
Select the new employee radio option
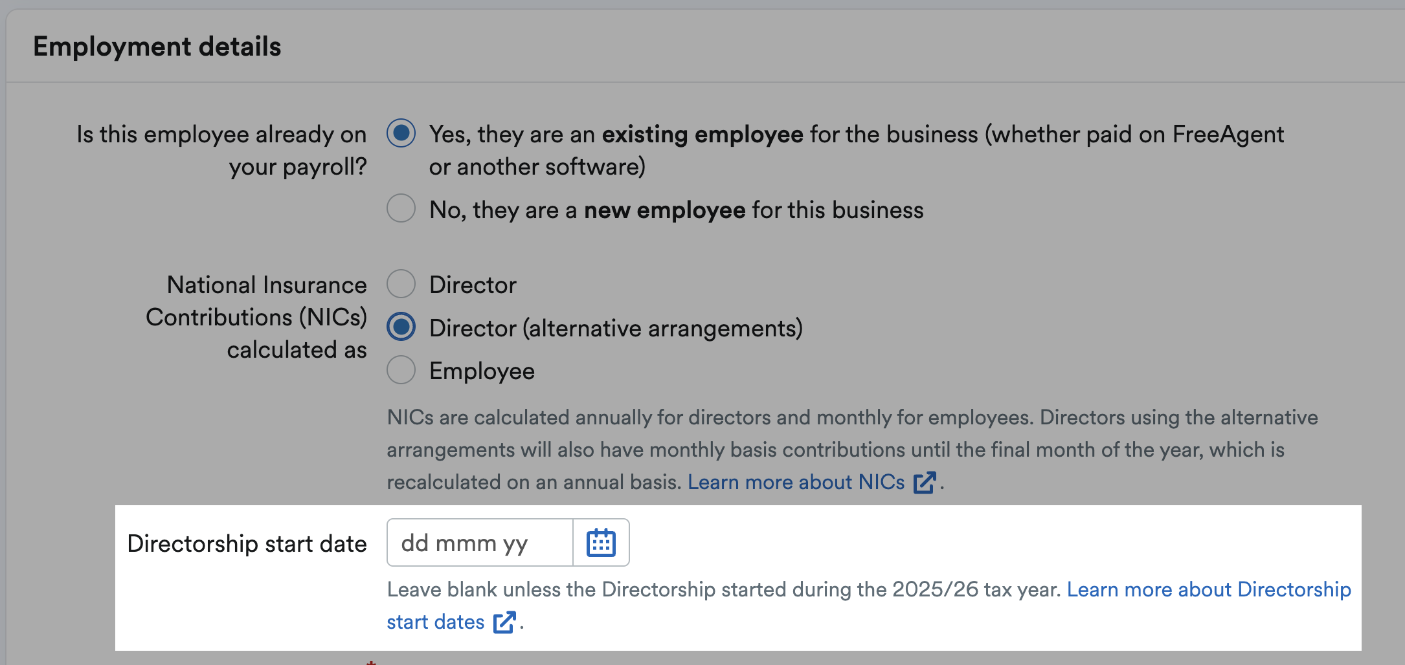click(x=401, y=208)
